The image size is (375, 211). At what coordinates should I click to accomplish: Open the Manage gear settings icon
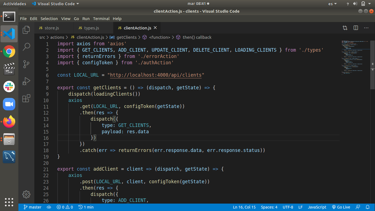pyautogui.click(x=26, y=194)
